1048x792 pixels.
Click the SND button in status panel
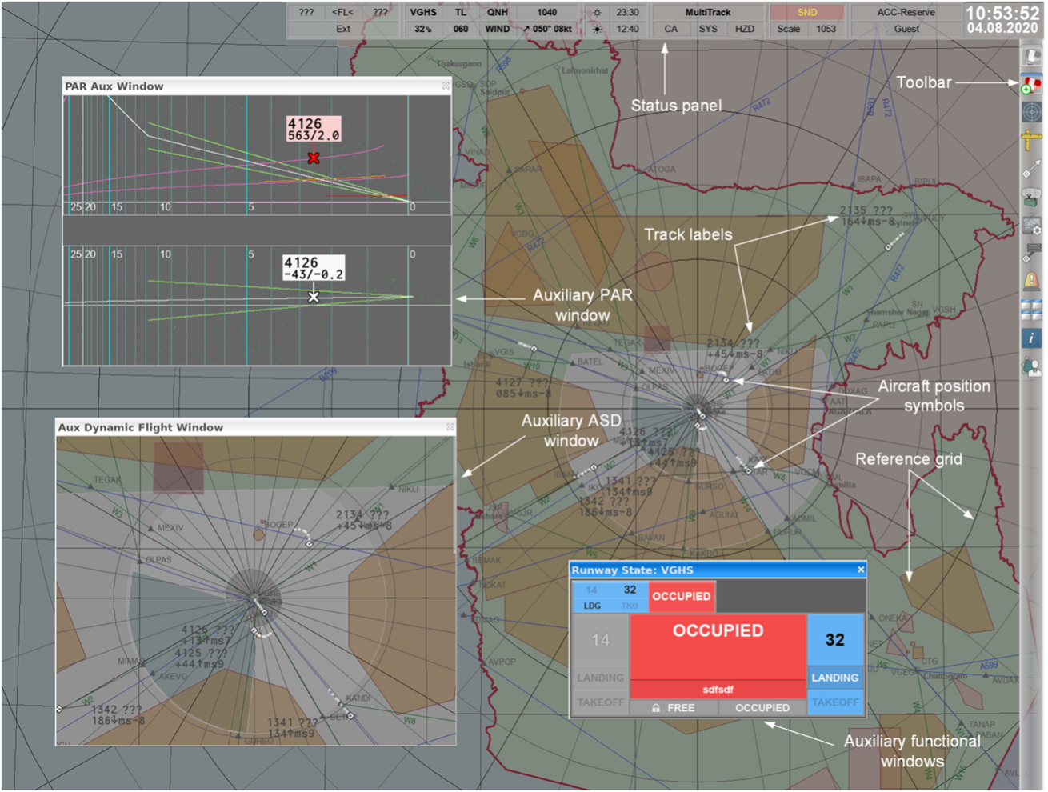pyautogui.click(x=807, y=13)
